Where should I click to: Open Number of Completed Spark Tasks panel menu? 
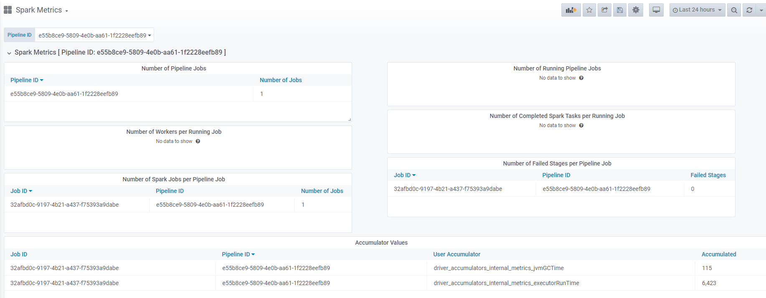coord(557,116)
